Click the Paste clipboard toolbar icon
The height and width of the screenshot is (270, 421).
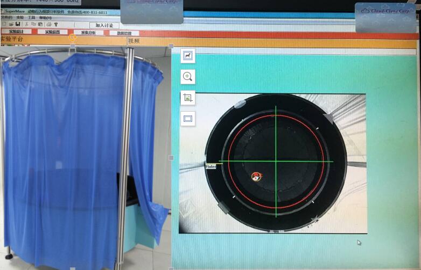tap(40, 24)
